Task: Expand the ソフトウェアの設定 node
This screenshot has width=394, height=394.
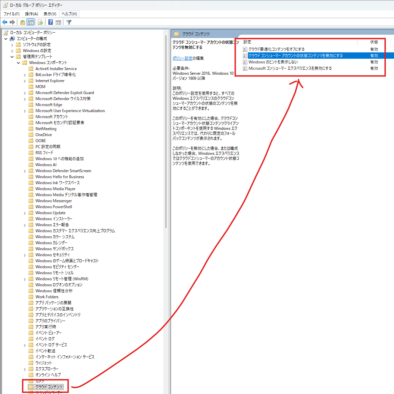Action: pos(12,45)
